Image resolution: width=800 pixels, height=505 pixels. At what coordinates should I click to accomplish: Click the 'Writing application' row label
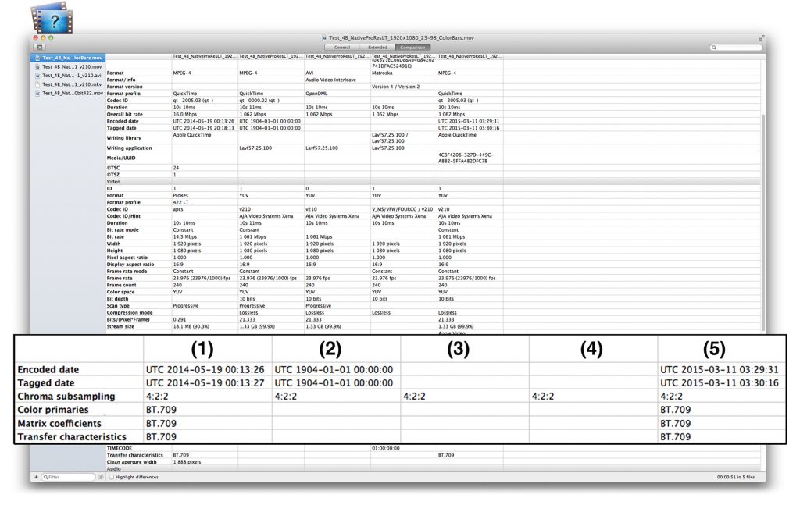(129, 148)
